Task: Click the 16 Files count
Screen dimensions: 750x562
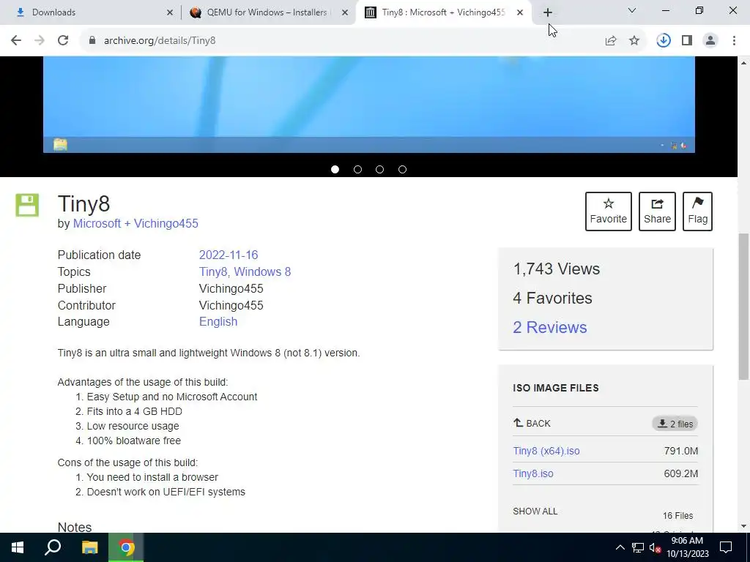Action: [x=677, y=516]
